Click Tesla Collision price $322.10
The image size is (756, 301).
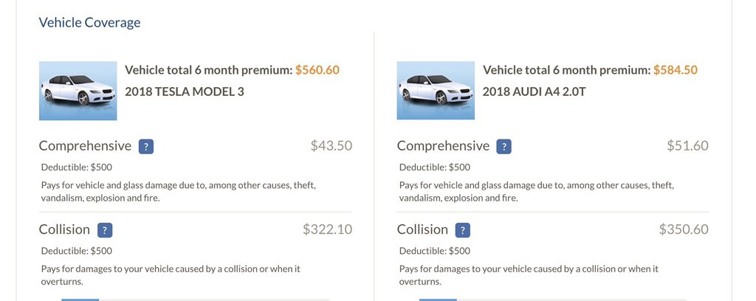click(x=327, y=229)
